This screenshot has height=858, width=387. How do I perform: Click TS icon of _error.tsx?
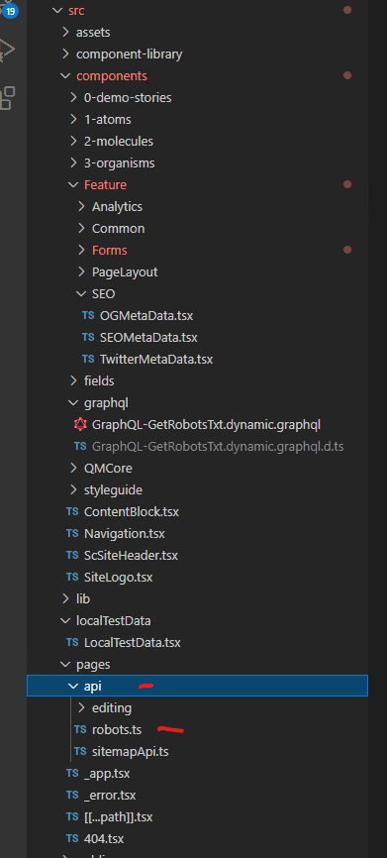[72, 795]
